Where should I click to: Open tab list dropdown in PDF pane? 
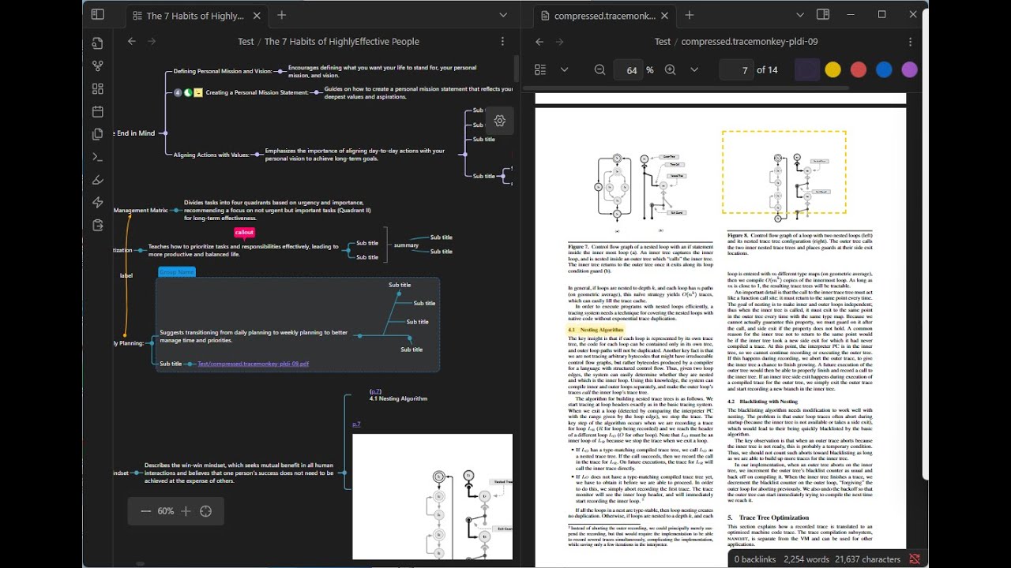tap(800, 15)
